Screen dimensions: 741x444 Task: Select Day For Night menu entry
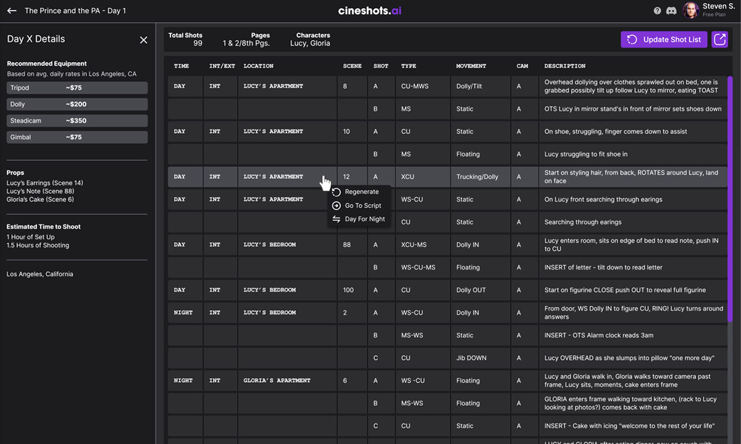(x=365, y=220)
